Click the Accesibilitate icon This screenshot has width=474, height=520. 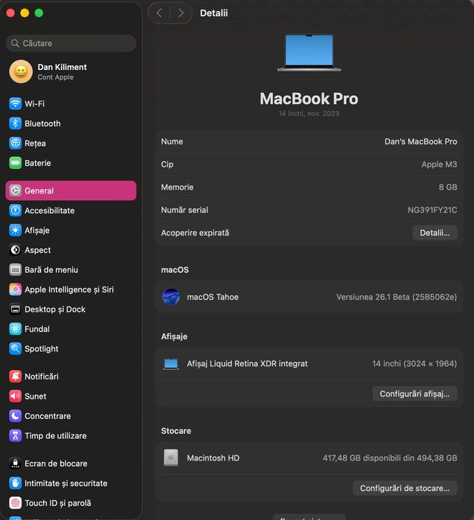point(16,211)
